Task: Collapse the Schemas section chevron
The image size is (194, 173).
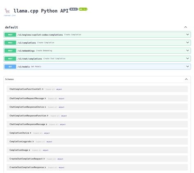Action: [186, 79]
